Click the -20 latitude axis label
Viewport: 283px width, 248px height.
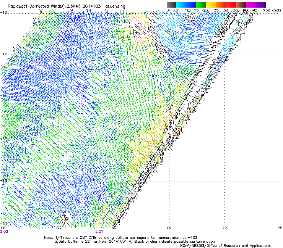pos(3,224)
